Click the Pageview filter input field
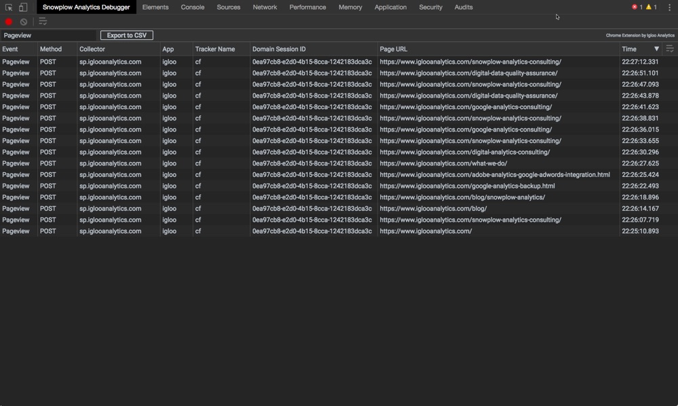Image resolution: width=678 pixels, height=406 pixels. (x=48, y=35)
